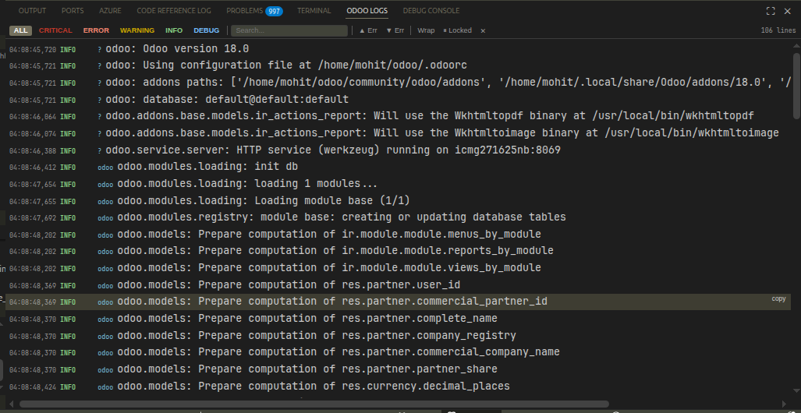Select the menus_by_module log line

[x=398, y=235]
